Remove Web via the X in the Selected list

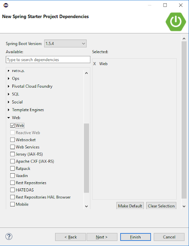(x=94, y=64)
